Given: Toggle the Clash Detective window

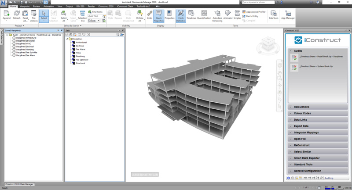Looking at the screenshot, I should 181,16.
